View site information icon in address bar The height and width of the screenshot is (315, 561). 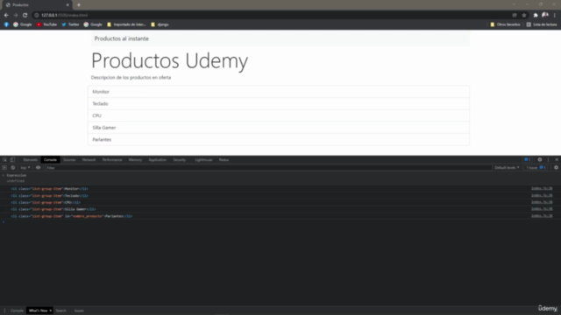(x=37, y=15)
